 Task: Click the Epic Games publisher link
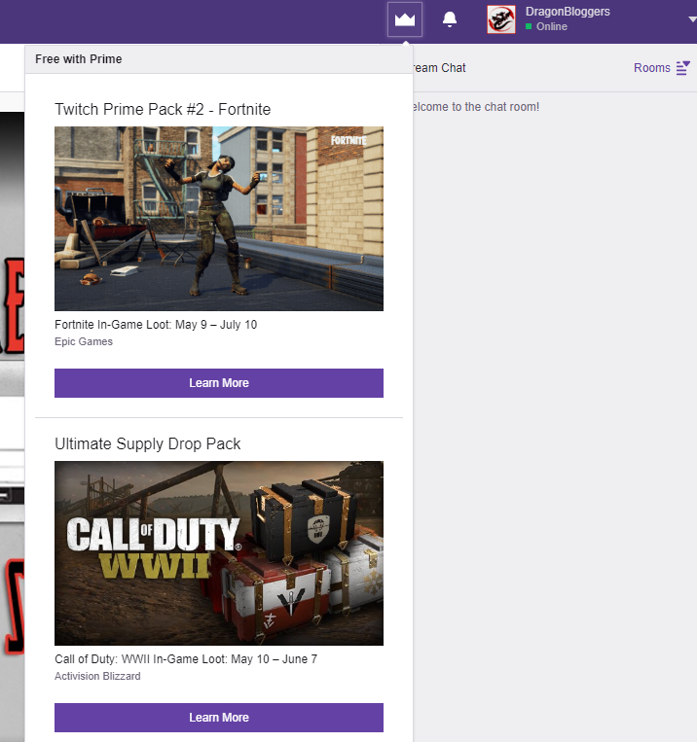(84, 341)
